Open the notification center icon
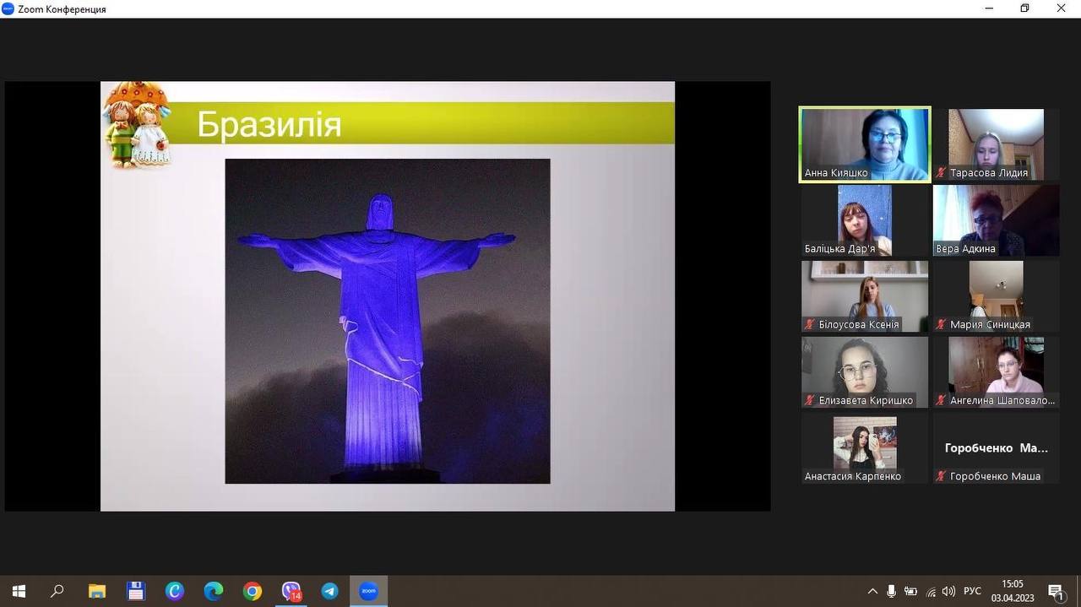Screen dimensions: 1081x607 pyautogui.click(x=1056, y=591)
